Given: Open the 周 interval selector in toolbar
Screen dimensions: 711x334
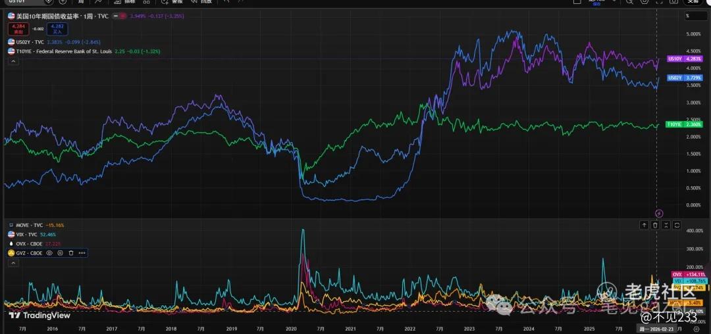Looking at the screenshot, I should 81,2.
